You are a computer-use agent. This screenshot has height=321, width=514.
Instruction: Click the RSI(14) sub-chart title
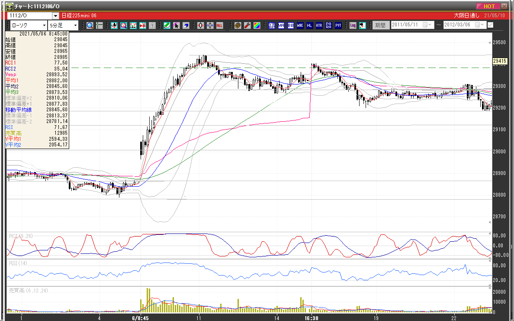point(18,263)
